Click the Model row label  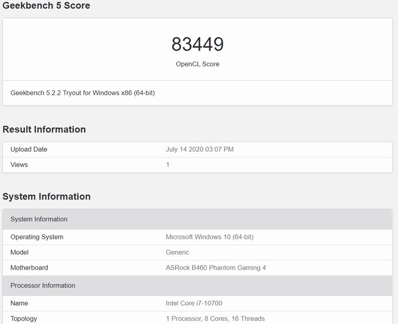point(19,252)
